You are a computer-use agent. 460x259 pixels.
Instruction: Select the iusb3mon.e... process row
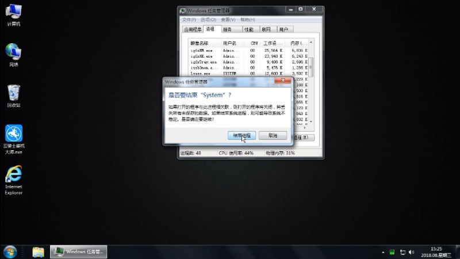248,67
